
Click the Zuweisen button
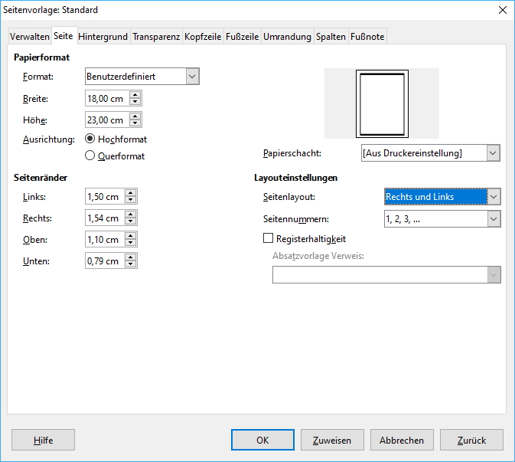pos(332,440)
